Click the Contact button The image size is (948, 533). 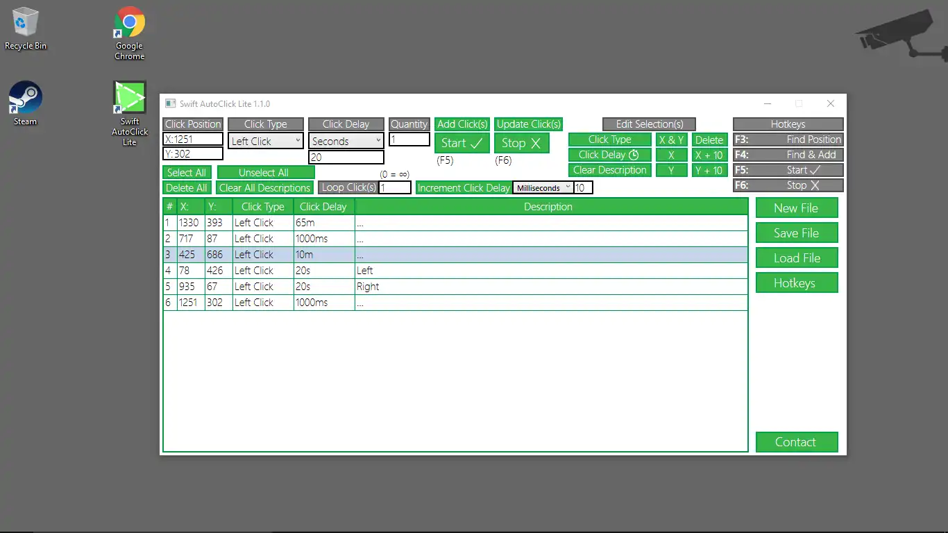(x=797, y=442)
